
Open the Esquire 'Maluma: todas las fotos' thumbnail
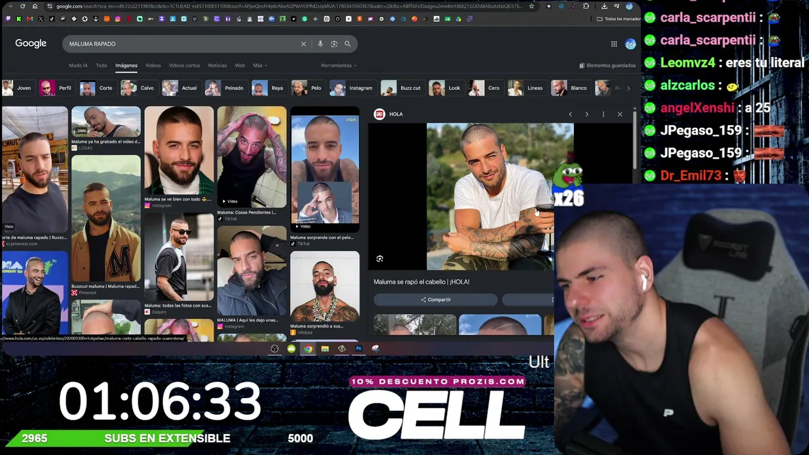(179, 257)
